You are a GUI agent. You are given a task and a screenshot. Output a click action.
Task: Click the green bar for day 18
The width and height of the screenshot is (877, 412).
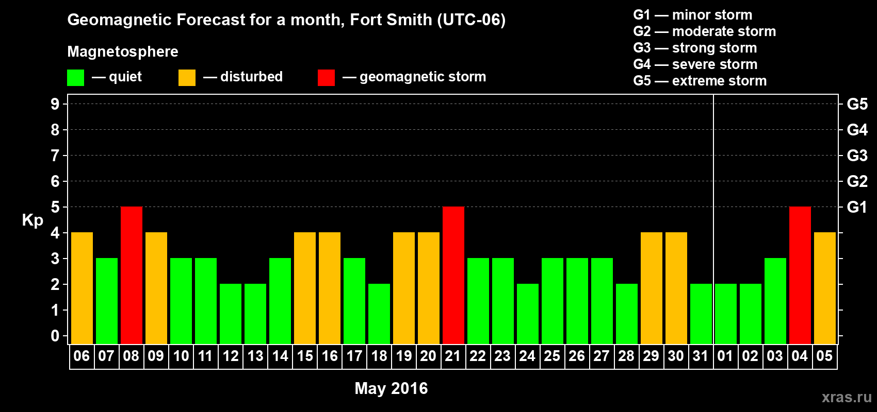(x=379, y=314)
